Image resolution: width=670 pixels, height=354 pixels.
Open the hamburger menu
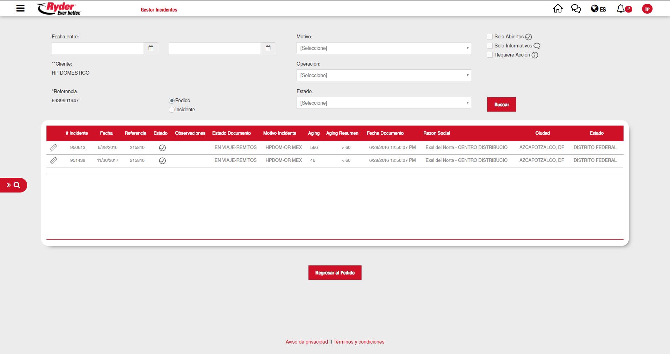(x=21, y=8)
